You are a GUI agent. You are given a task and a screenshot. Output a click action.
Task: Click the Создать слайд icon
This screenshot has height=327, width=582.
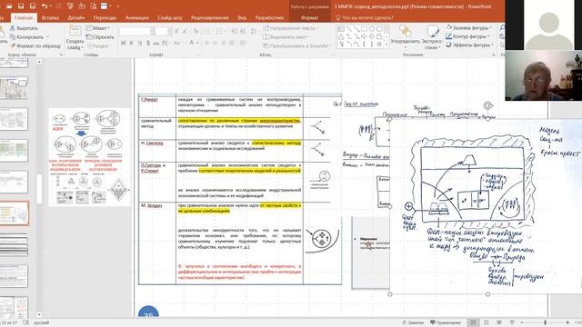click(75, 30)
